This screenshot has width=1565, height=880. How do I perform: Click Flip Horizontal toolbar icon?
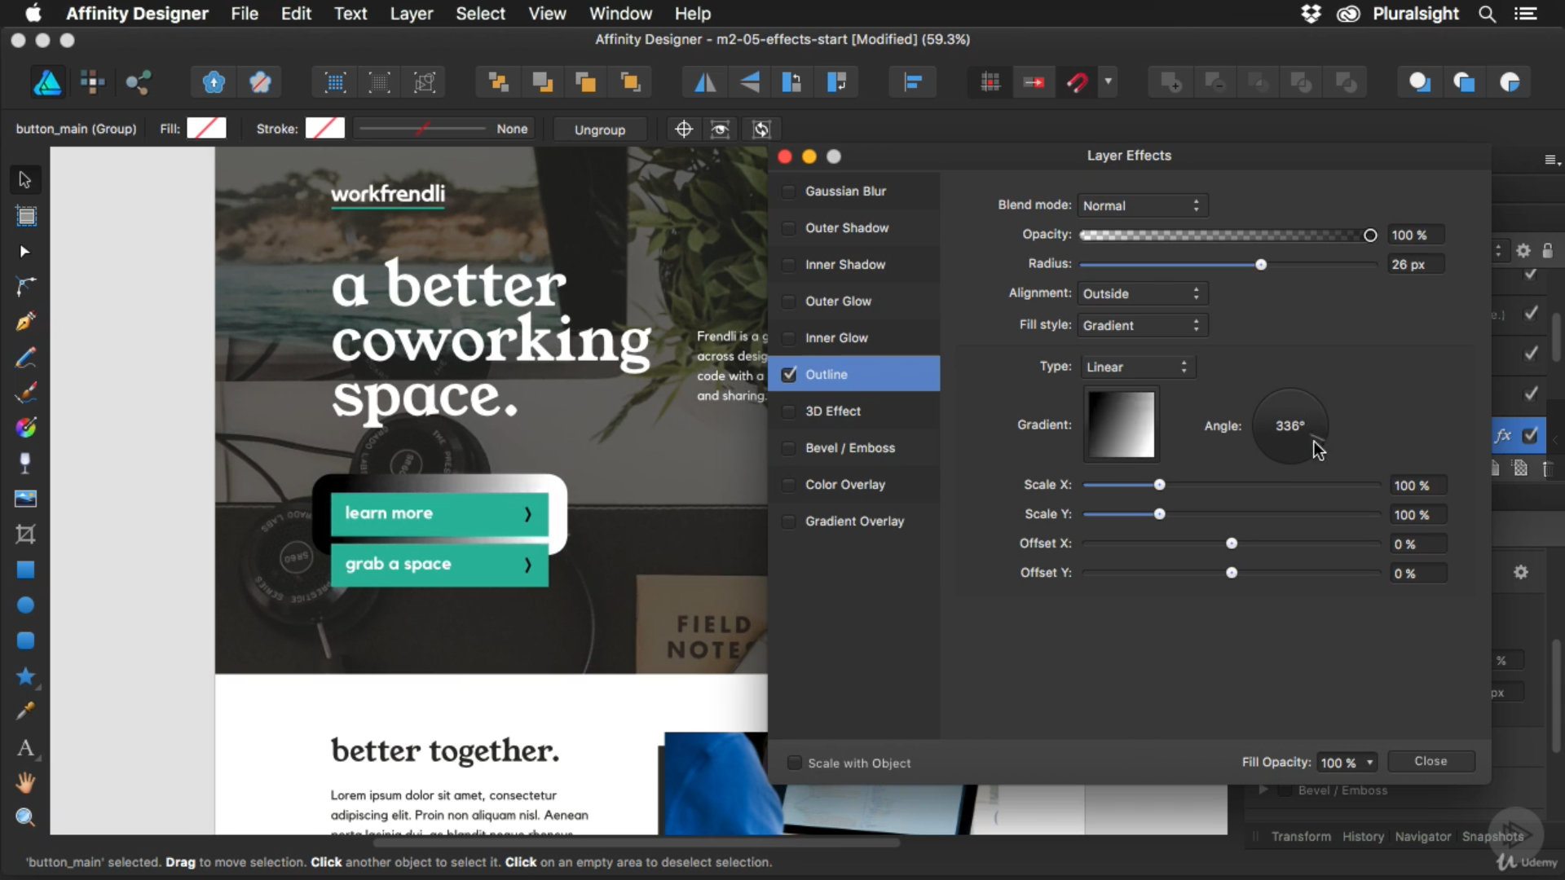coord(705,81)
